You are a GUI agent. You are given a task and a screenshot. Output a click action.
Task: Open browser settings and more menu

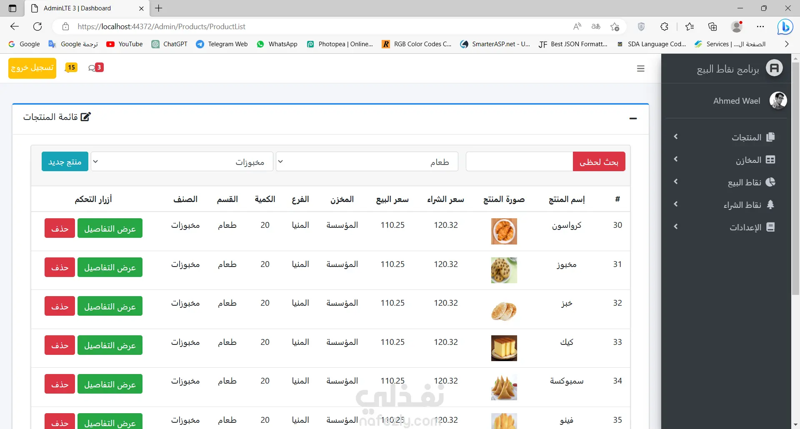click(x=760, y=27)
